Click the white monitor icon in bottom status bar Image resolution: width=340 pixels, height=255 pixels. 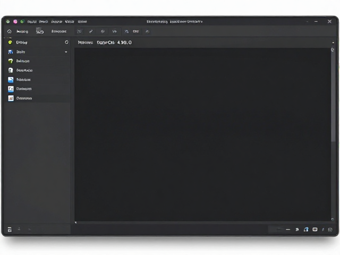coord(315,229)
